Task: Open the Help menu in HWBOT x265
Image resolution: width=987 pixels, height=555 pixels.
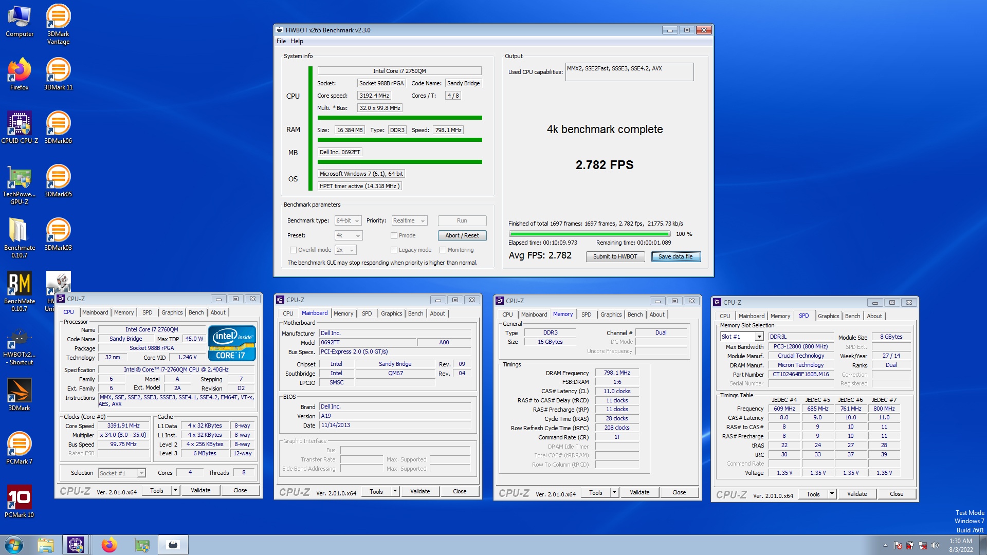Action: [297, 41]
